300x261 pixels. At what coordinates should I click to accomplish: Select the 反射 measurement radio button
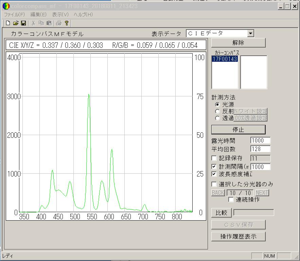[x=217, y=111]
